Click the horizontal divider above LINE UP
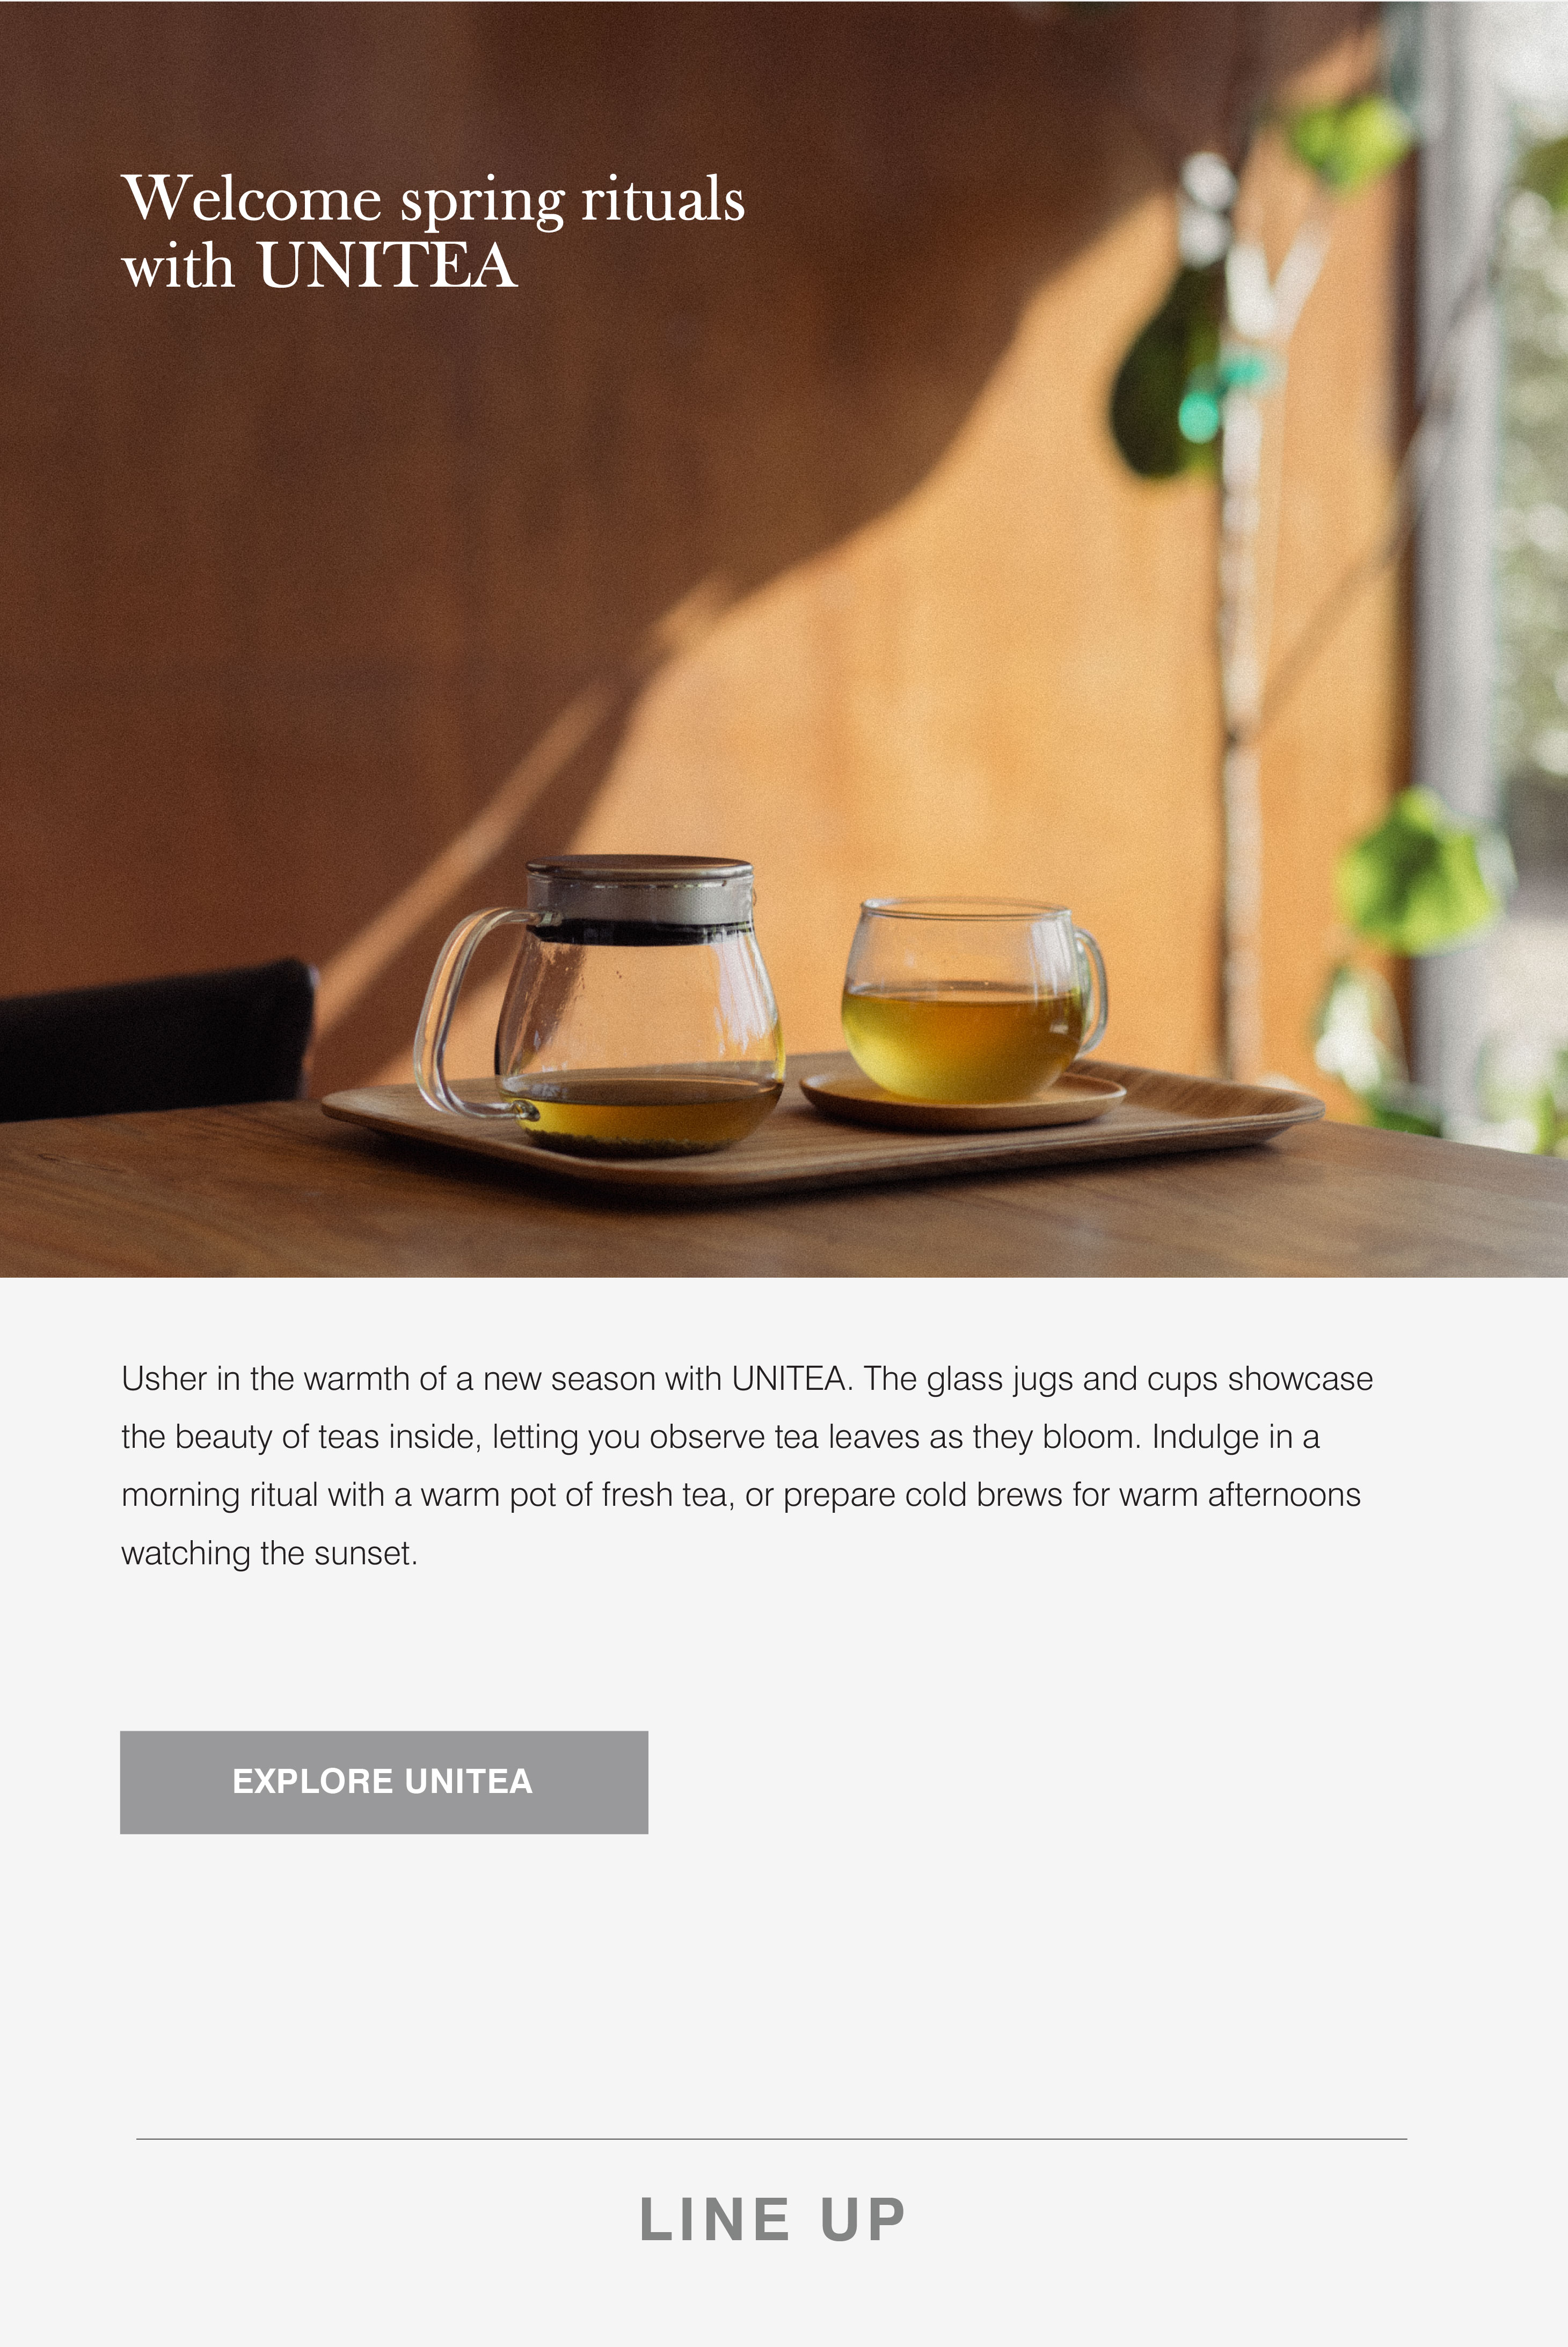Image resolution: width=1568 pixels, height=2347 pixels. pos(771,2139)
